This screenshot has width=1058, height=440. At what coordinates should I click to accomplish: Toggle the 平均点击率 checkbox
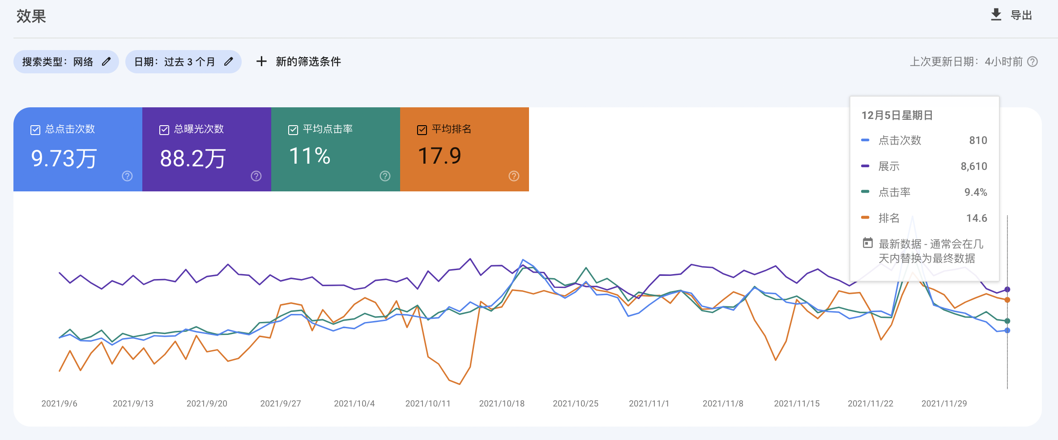click(293, 130)
